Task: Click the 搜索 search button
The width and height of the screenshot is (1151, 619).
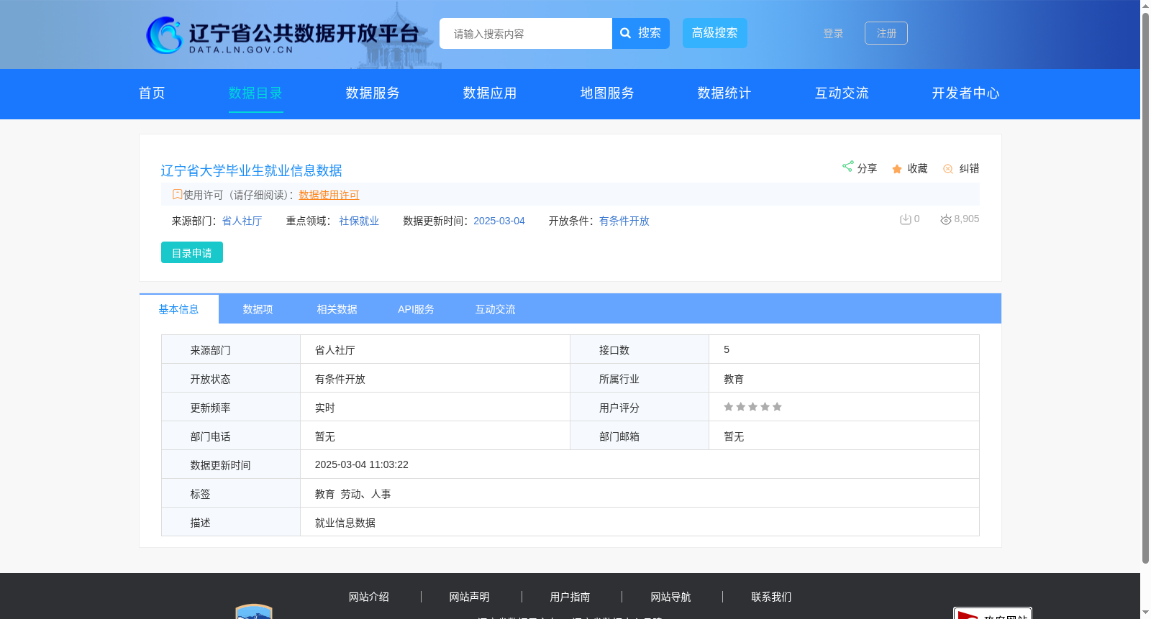Action: (641, 33)
